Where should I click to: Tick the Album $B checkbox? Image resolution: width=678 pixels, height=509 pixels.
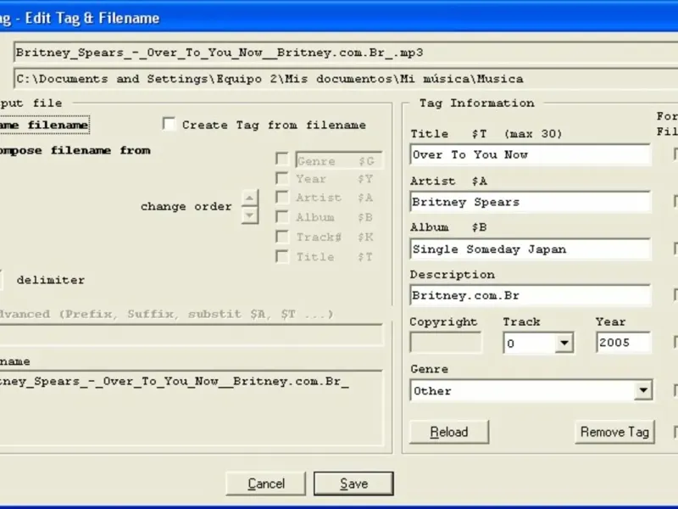pyautogui.click(x=282, y=217)
